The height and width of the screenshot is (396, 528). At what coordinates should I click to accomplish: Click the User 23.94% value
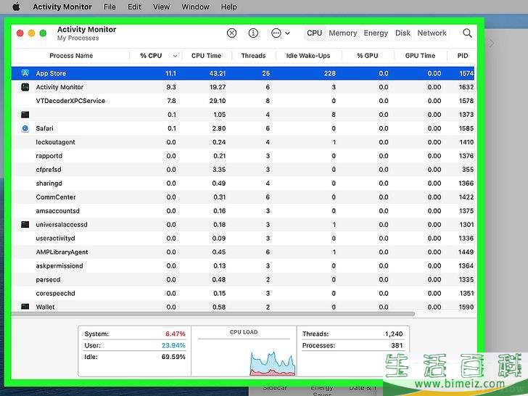click(x=173, y=345)
